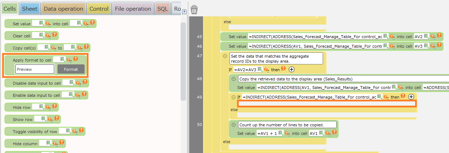Collapse the 'Count up the number of lines' block
The image size is (449, 153).
[234, 125]
